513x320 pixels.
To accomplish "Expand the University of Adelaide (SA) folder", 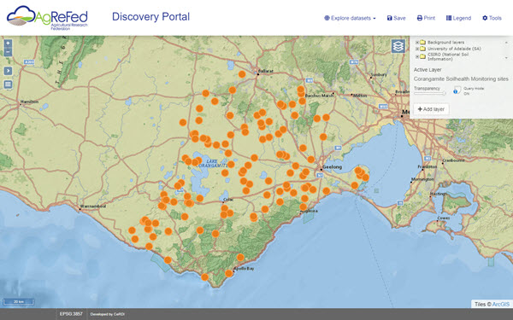I will [417, 49].
